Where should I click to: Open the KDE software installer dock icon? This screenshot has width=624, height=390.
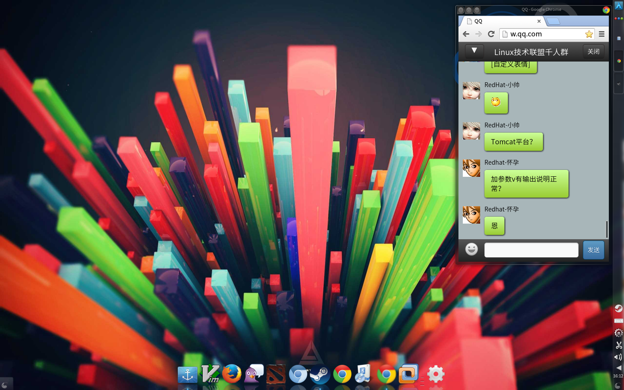pyautogui.click(x=363, y=374)
